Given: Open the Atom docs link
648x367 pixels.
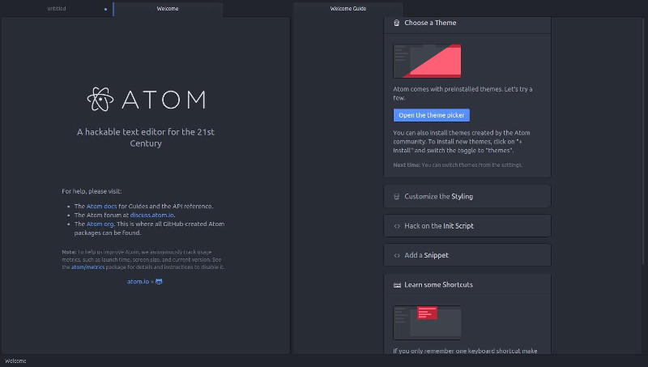Looking at the screenshot, I should tap(102, 207).
